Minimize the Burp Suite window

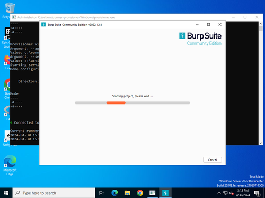197,24
